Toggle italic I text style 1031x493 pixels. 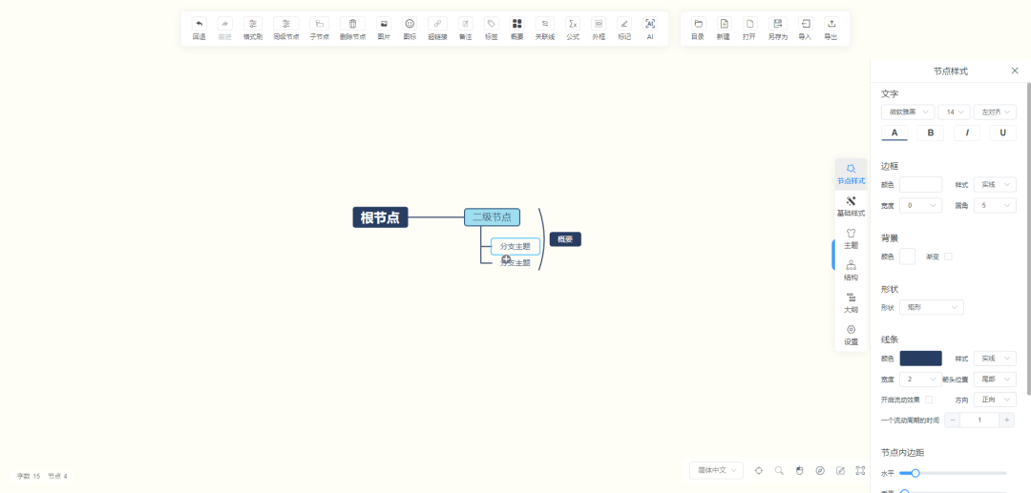tap(966, 133)
